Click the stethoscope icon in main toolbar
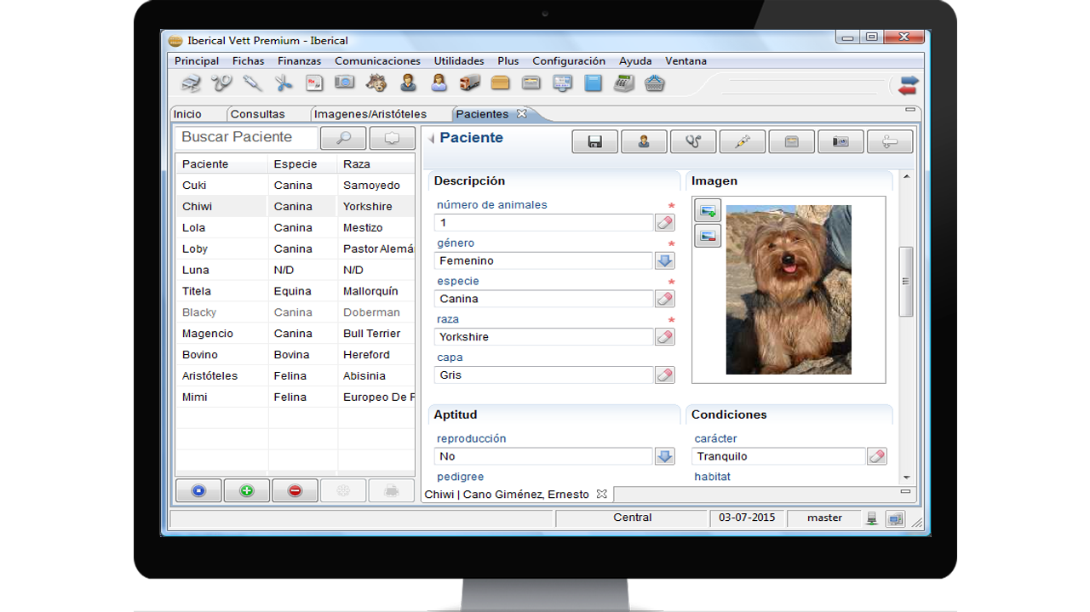 coord(221,83)
